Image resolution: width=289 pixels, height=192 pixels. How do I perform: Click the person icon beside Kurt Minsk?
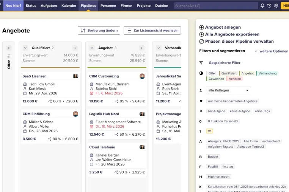pos(25,89)
